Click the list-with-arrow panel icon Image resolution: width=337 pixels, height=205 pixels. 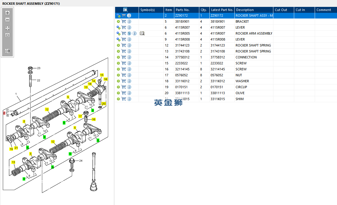coord(7,51)
